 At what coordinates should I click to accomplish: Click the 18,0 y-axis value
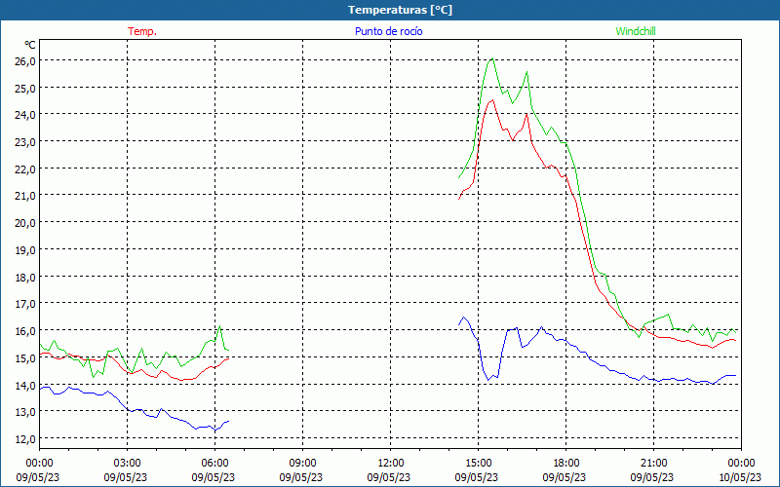coord(25,277)
